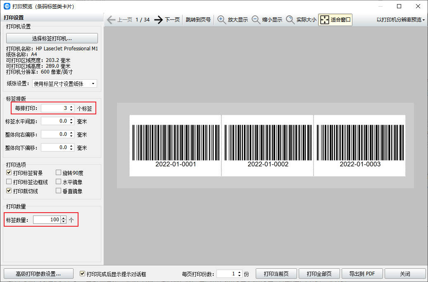The image size is (428, 282).
Task: Increase label quantity stepper
Action: [64, 218]
